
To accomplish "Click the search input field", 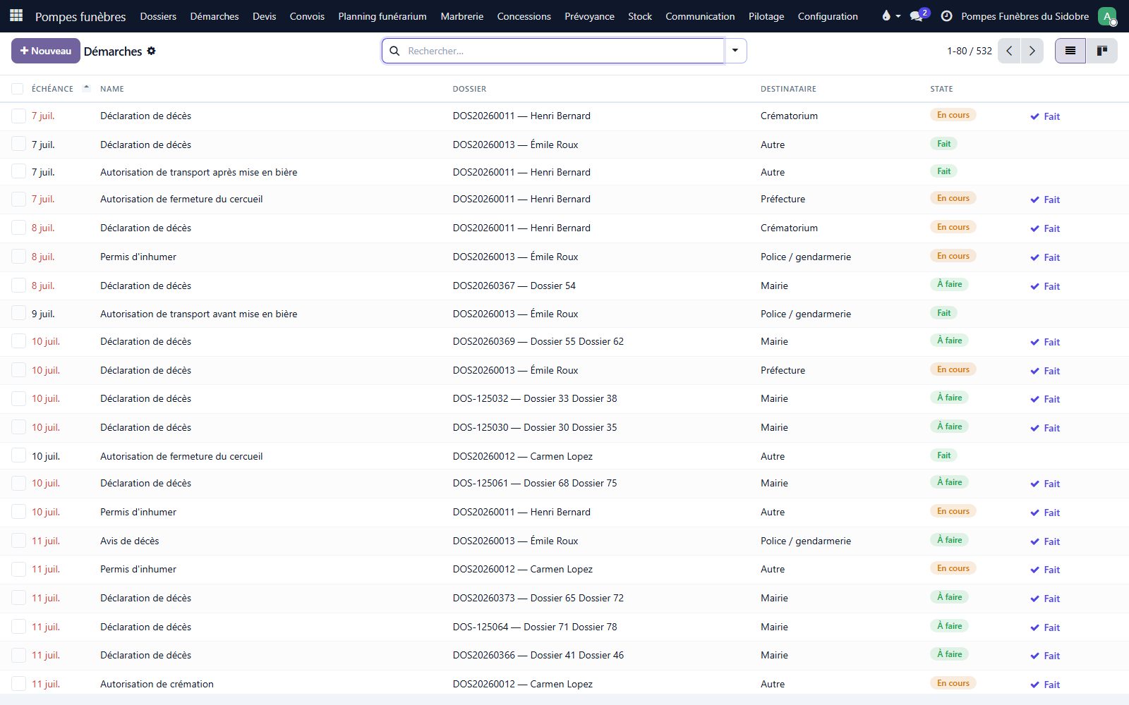I will pos(564,51).
